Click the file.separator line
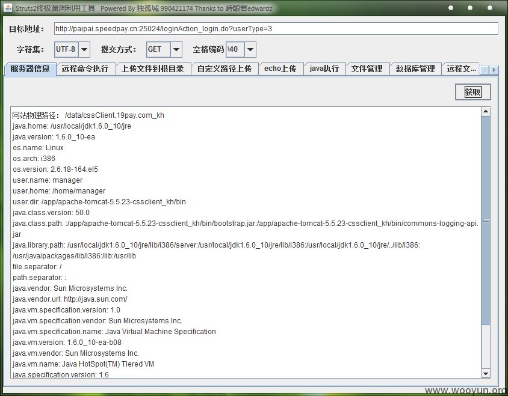This screenshot has height=396, width=508. [37, 267]
